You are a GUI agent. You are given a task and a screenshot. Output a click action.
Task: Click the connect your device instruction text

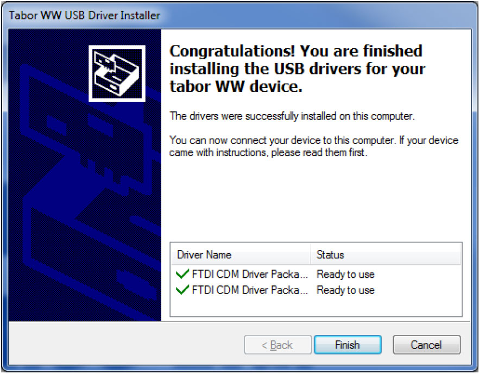click(314, 146)
